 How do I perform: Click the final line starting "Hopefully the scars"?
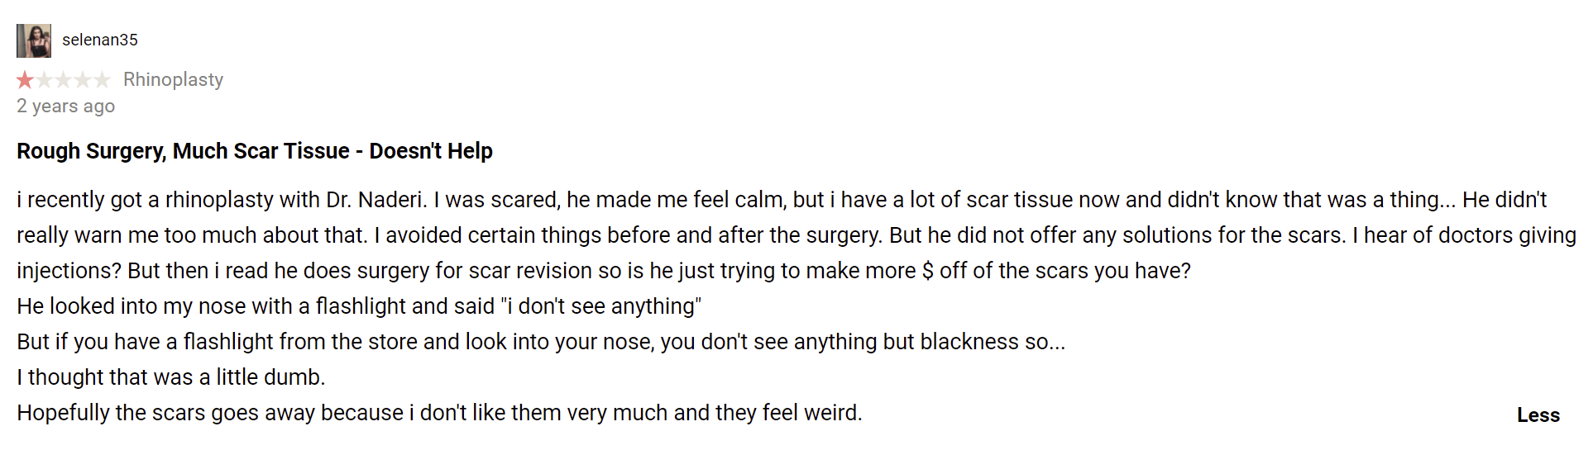click(x=439, y=413)
